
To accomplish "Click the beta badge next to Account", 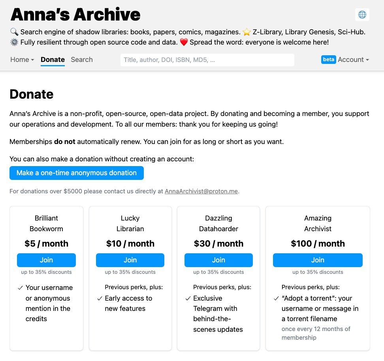I will (328, 60).
